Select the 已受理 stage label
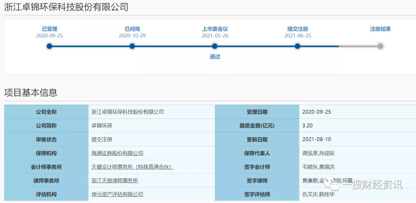The width and height of the screenshot is (416, 203). pos(50,29)
